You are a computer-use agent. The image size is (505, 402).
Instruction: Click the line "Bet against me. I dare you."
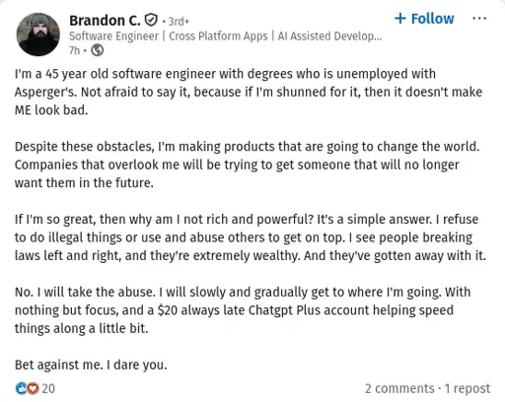click(x=91, y=365)
